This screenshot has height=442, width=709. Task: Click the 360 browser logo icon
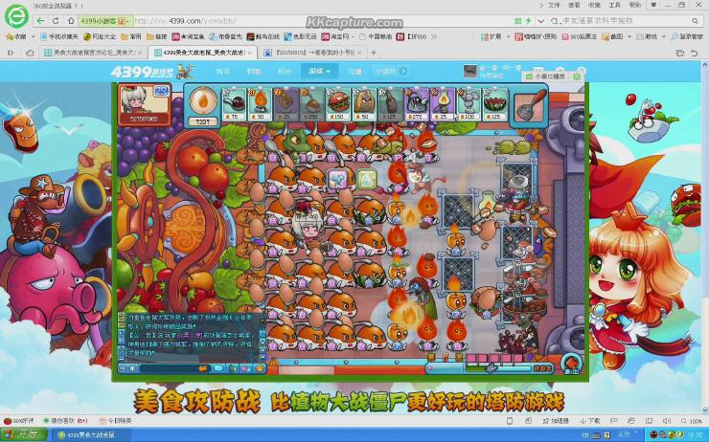tap(16, 16)
